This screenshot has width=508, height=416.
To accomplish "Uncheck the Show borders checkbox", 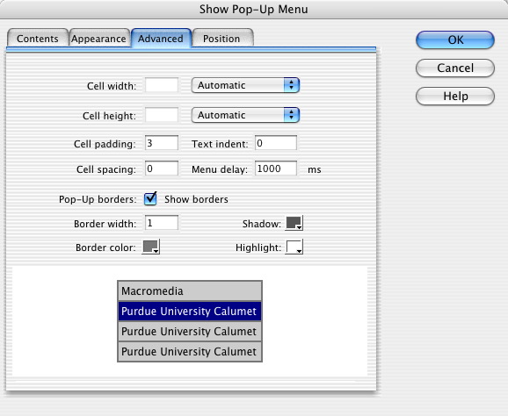I will (x=150, y=199).
